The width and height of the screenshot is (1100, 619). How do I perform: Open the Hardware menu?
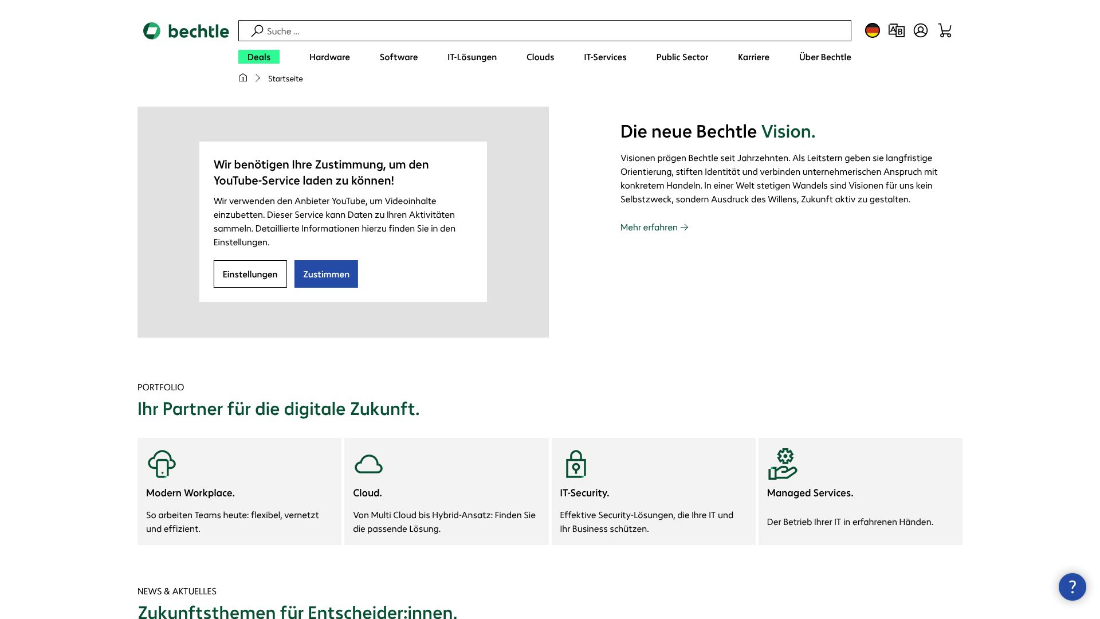pos(329,57)
